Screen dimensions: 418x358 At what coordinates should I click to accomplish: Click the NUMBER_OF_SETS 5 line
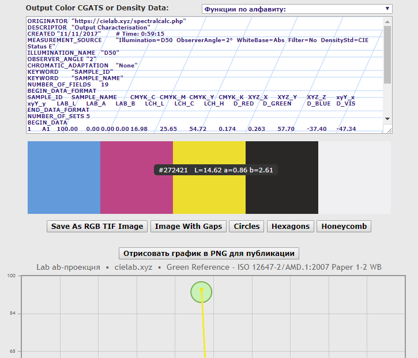(x=59, y=116)
